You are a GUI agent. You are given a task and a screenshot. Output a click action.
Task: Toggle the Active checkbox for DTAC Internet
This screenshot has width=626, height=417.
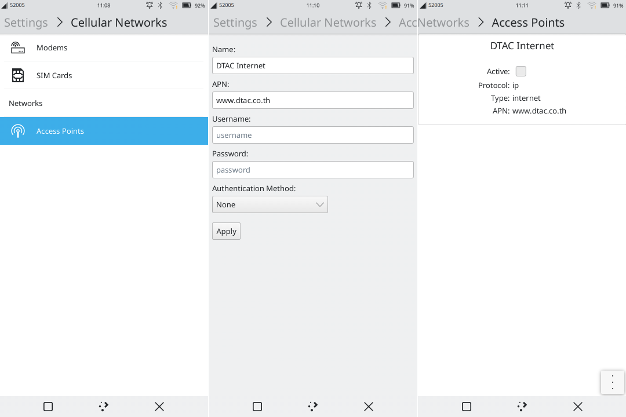point(521,71)
